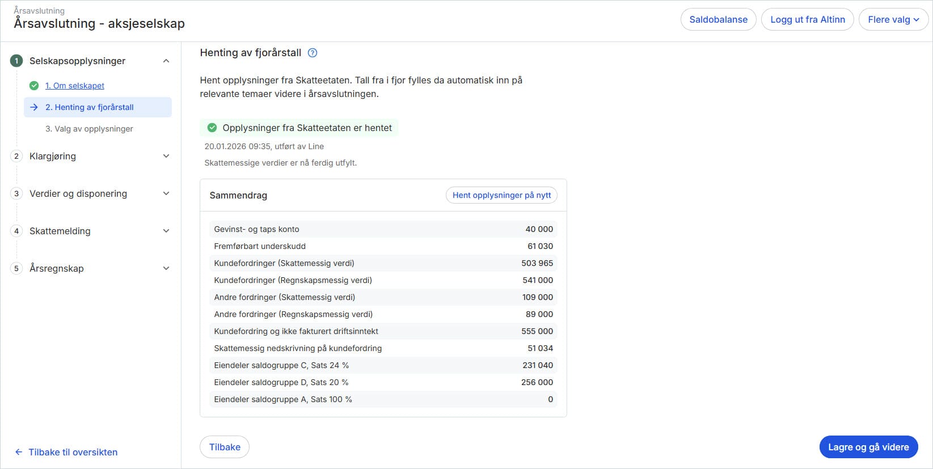Image resolution: width=933 pixels, height=469 pixels.
Task: Click the step 4 Skattemelding number circle
Action: [16, 231]
